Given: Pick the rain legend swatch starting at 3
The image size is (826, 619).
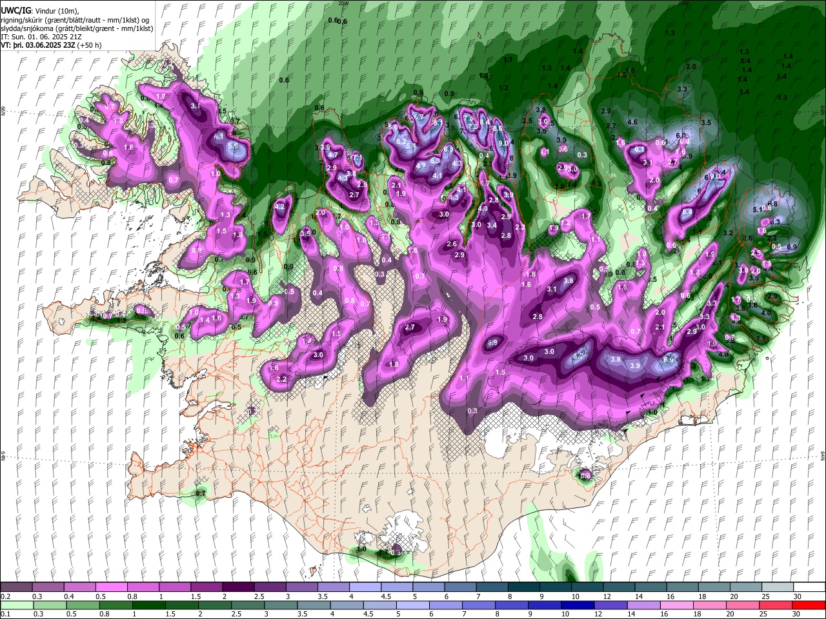Looking at the screenshot, I should (280, 605).
